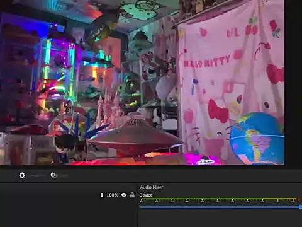Open source Properties via the gear icon
Screen dimensions: 302x227
coord(22,175)
